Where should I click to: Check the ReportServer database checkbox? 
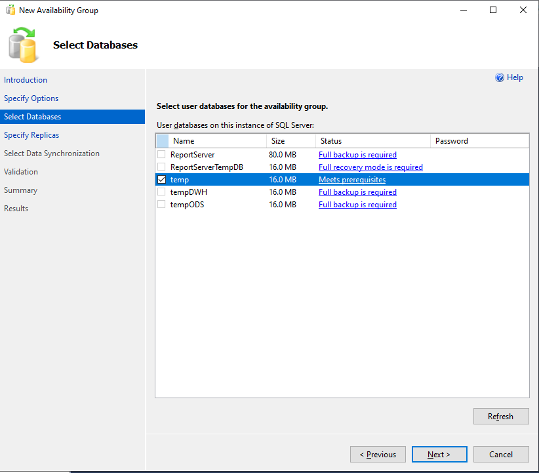tap(161, 155)
